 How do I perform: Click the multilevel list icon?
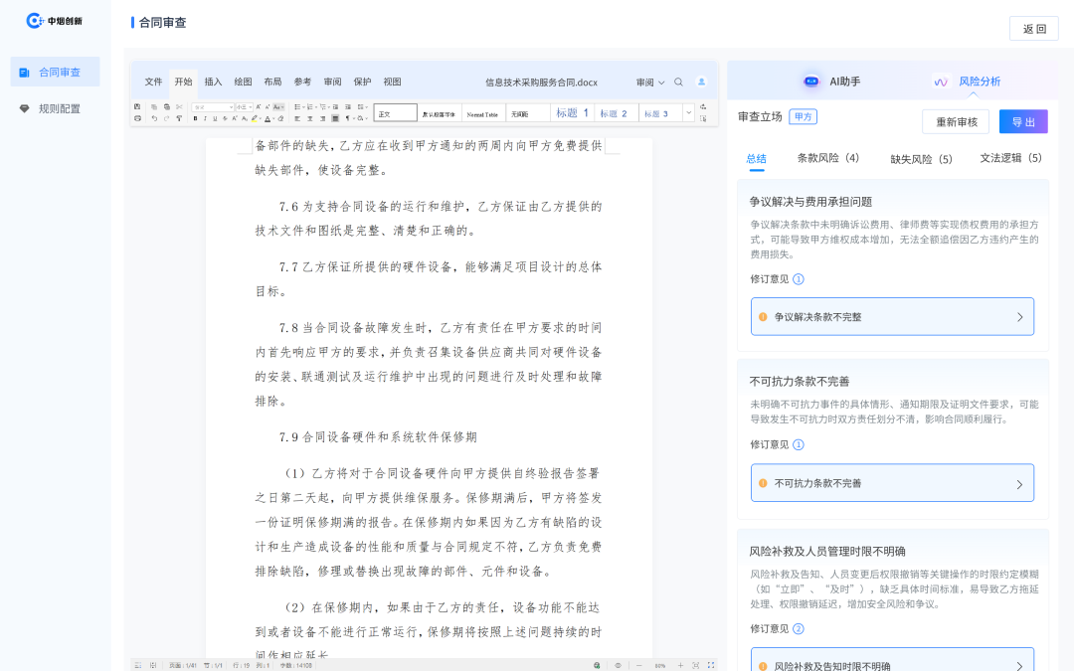(324, 106)
